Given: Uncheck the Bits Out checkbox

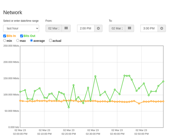Looking at the screenshot, I should pos(22,36).
